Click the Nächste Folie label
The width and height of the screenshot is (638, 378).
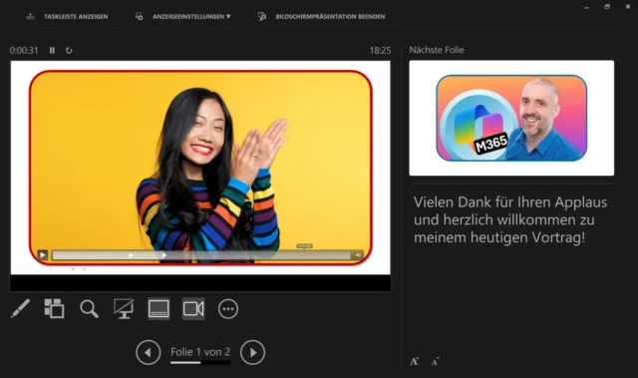point(437,50)
